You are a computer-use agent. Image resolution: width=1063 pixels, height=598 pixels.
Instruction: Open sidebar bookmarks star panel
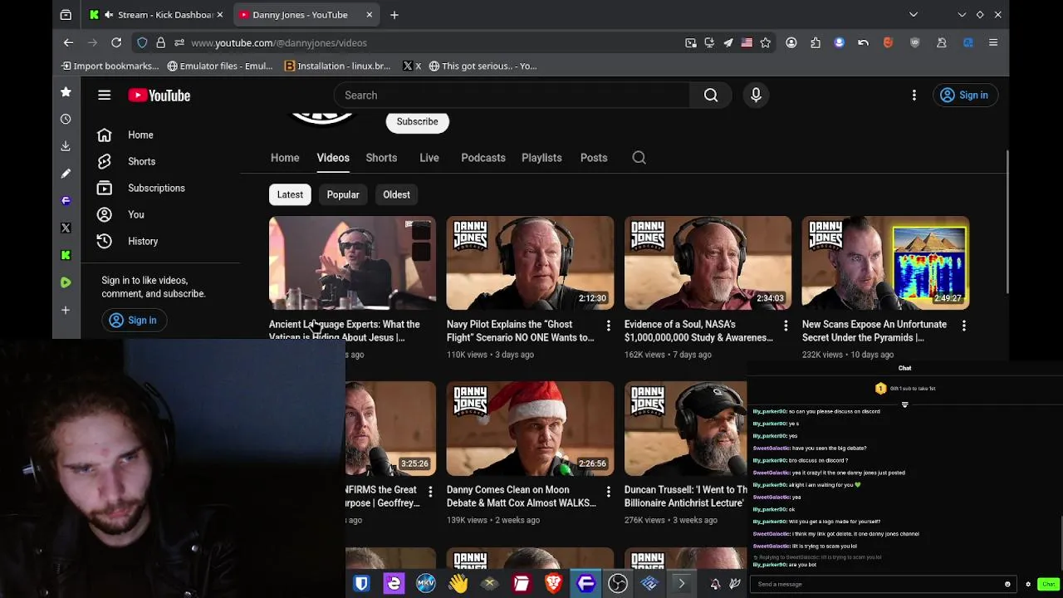coord(66,92)
